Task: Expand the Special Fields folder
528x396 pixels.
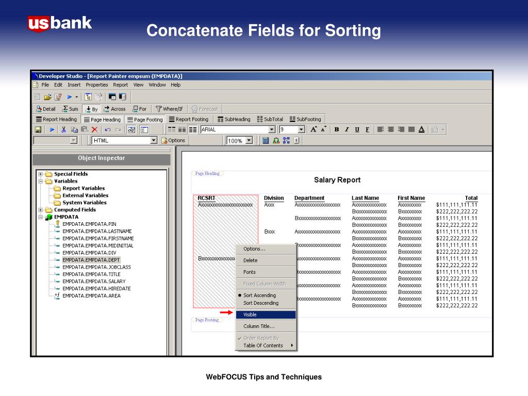Action: point(40,174)
